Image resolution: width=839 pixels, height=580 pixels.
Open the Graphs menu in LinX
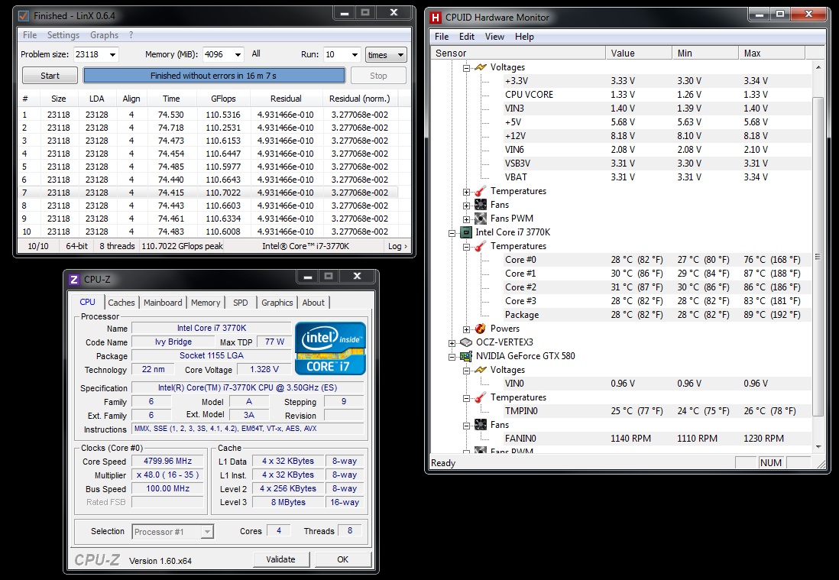point(104,35)
